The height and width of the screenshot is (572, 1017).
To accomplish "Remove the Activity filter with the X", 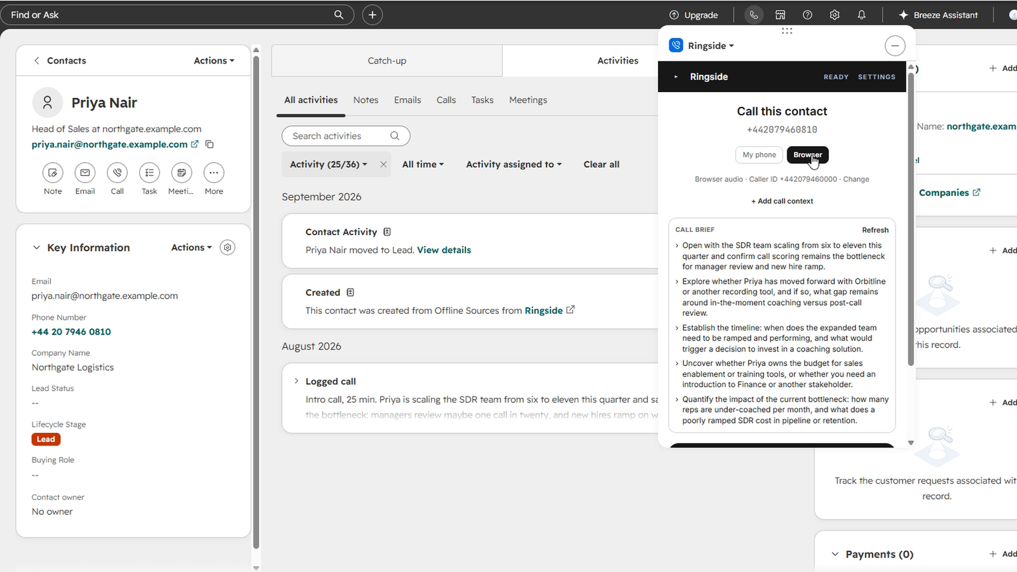I will pos(383,164).
